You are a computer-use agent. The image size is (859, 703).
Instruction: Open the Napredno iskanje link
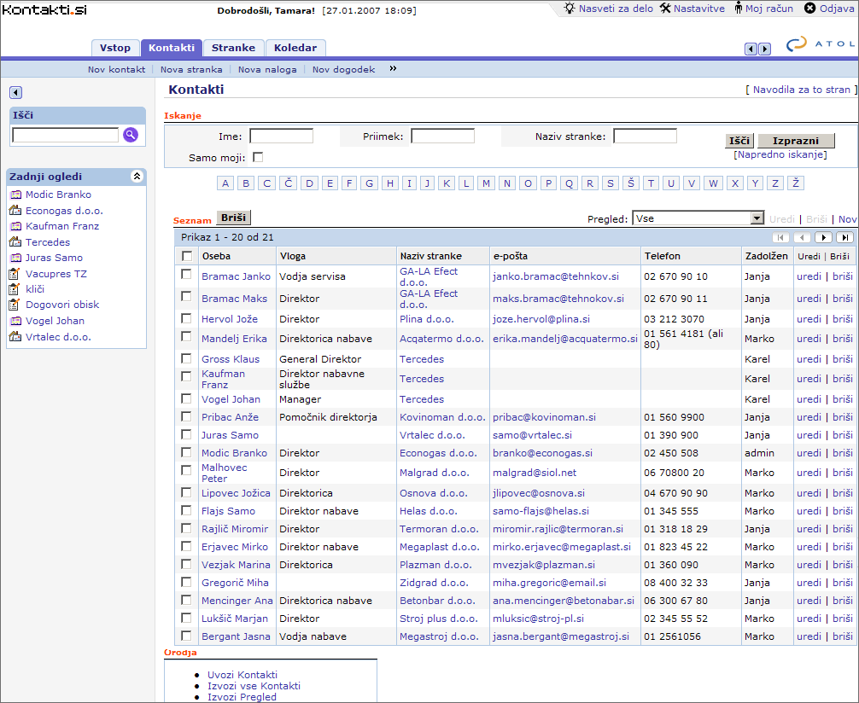pyautogui.click(x=780, y=154)
